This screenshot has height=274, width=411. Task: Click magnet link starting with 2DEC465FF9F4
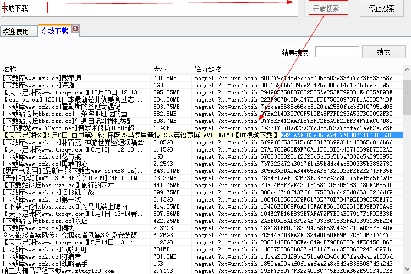click(293, 185)
